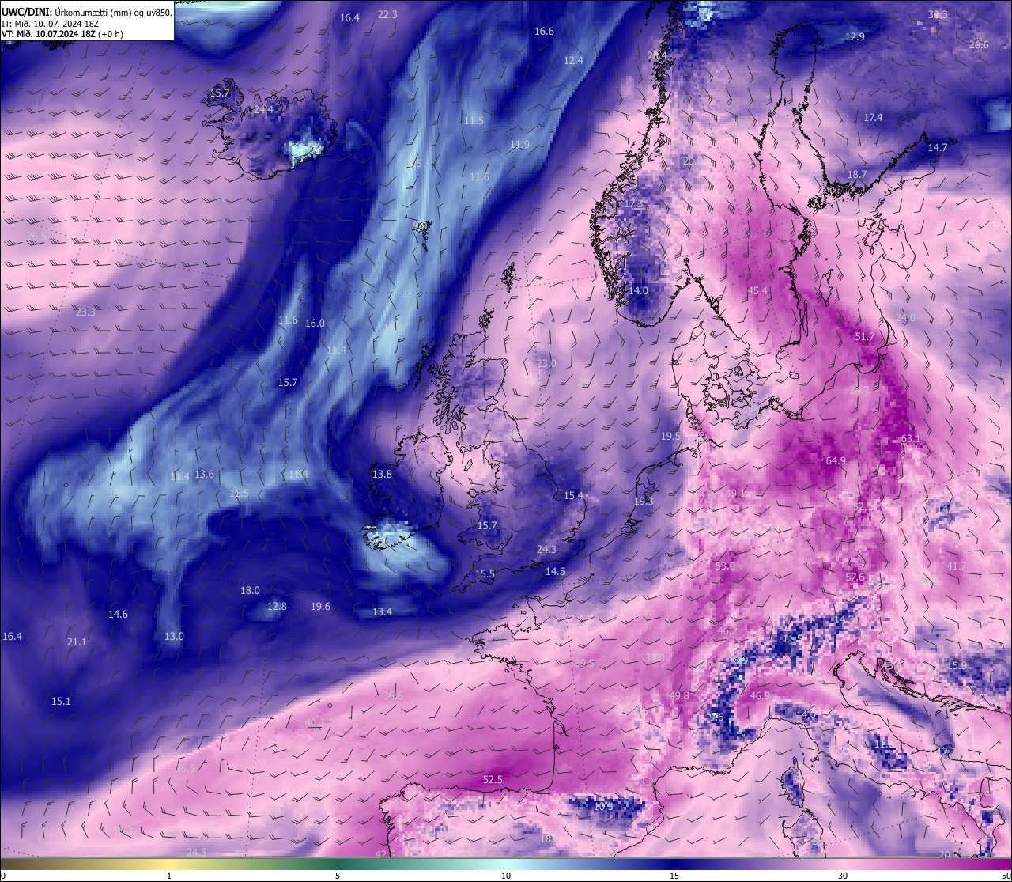Select the 63.1 value label on the map
1012x882 pixels.
911,438
